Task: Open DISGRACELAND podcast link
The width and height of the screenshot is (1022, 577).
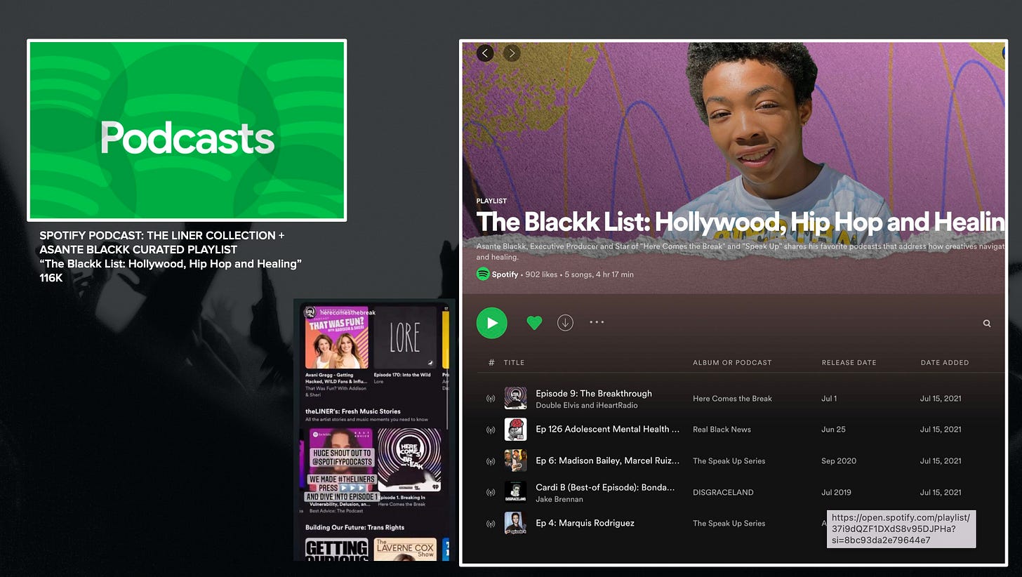Action: click(723, 493)
